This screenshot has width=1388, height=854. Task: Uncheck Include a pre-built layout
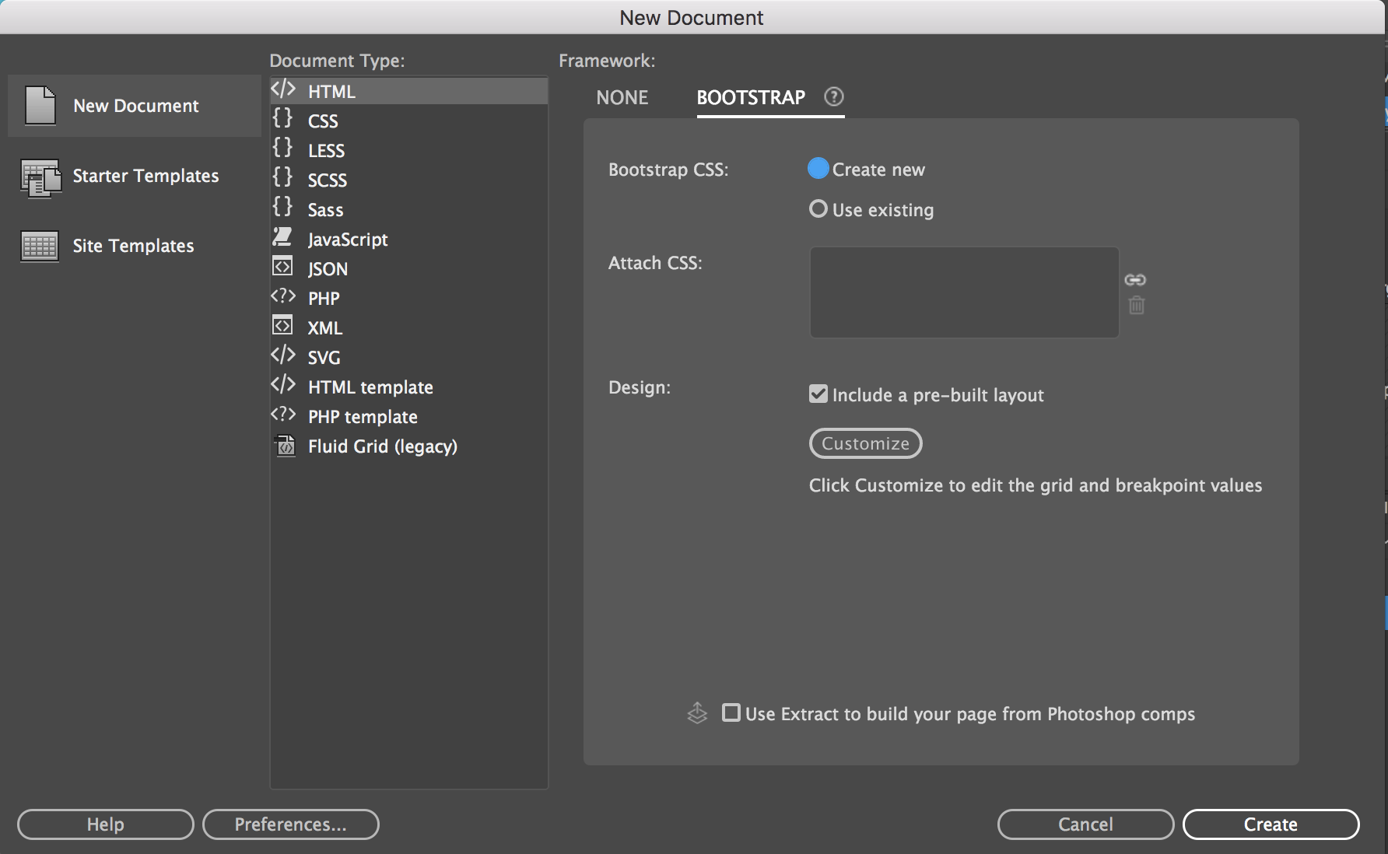coord(818,394)
